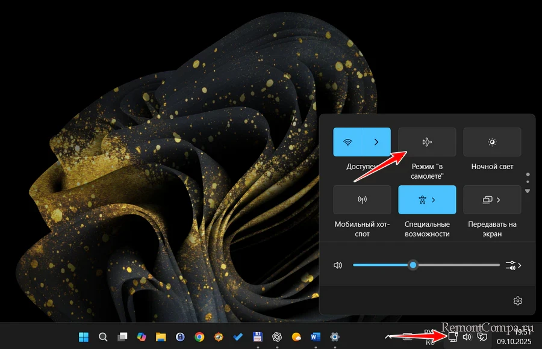Open sound output device selector
This screenshot has width=542, height=349.
(514, 265)
